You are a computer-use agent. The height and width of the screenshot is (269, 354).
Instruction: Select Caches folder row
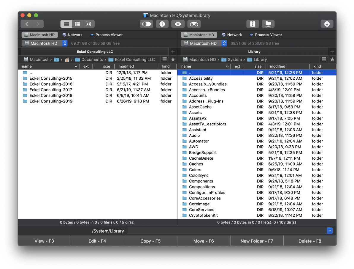point(257,164)
